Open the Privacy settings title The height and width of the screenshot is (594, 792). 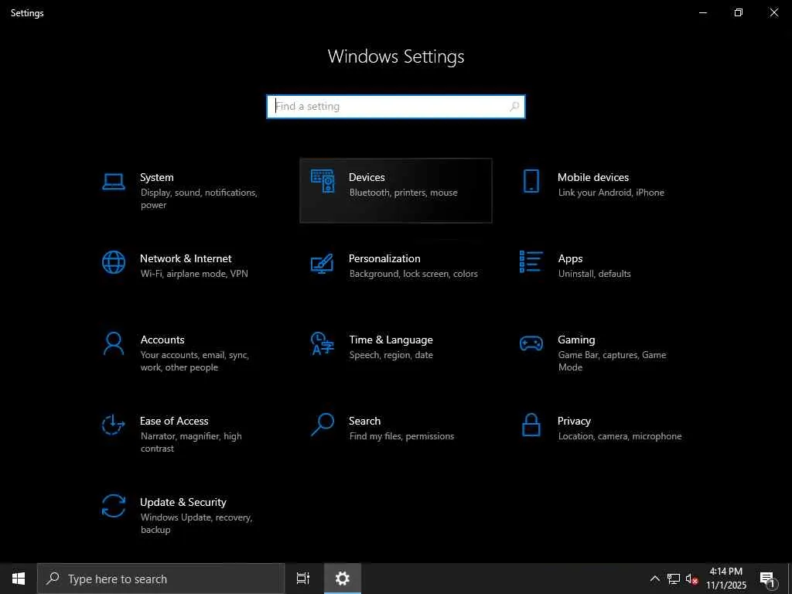[575, 422]
